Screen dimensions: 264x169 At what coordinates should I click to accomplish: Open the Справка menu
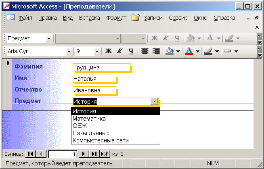[224, 18]
